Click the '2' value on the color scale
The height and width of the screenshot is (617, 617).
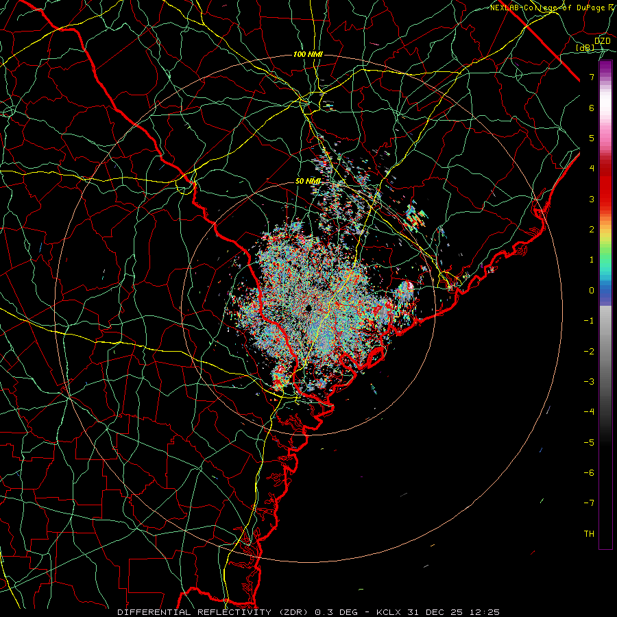click(x=592, y=230)
